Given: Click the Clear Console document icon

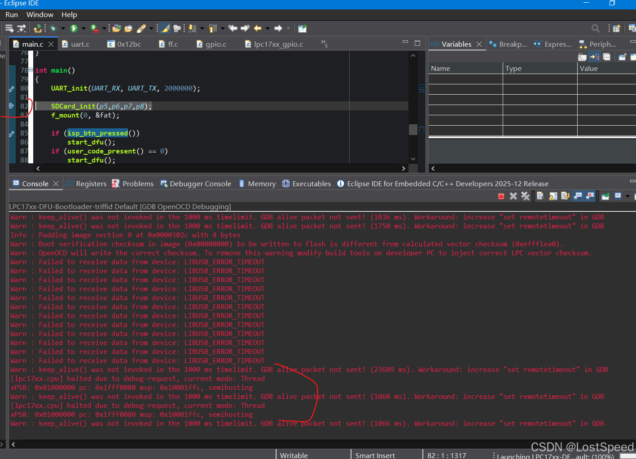Looking at the screenshot, I should 540,196.
